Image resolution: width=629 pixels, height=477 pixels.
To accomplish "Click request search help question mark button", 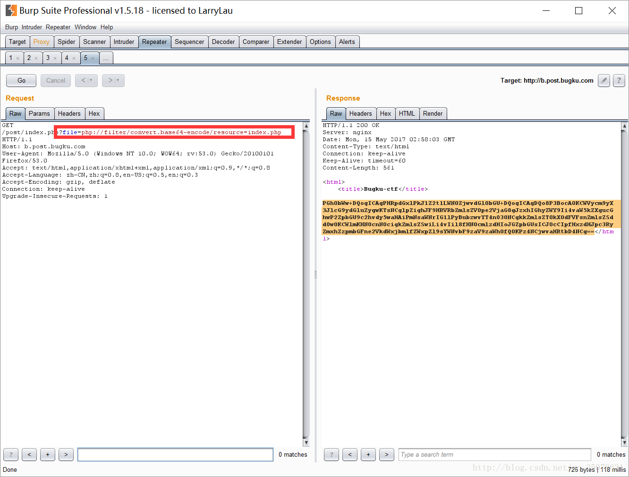I will pos(11,454).
